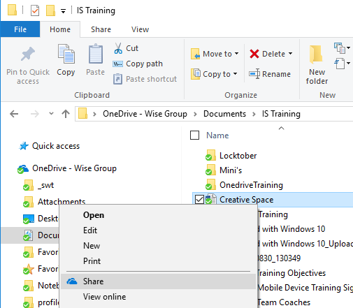
Task: Click the Paste clipboard icon
Action: pyautogui.click(x=96, y=54)
